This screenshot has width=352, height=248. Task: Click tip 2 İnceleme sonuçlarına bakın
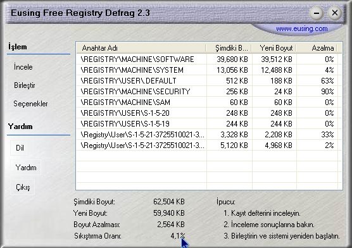269,225
